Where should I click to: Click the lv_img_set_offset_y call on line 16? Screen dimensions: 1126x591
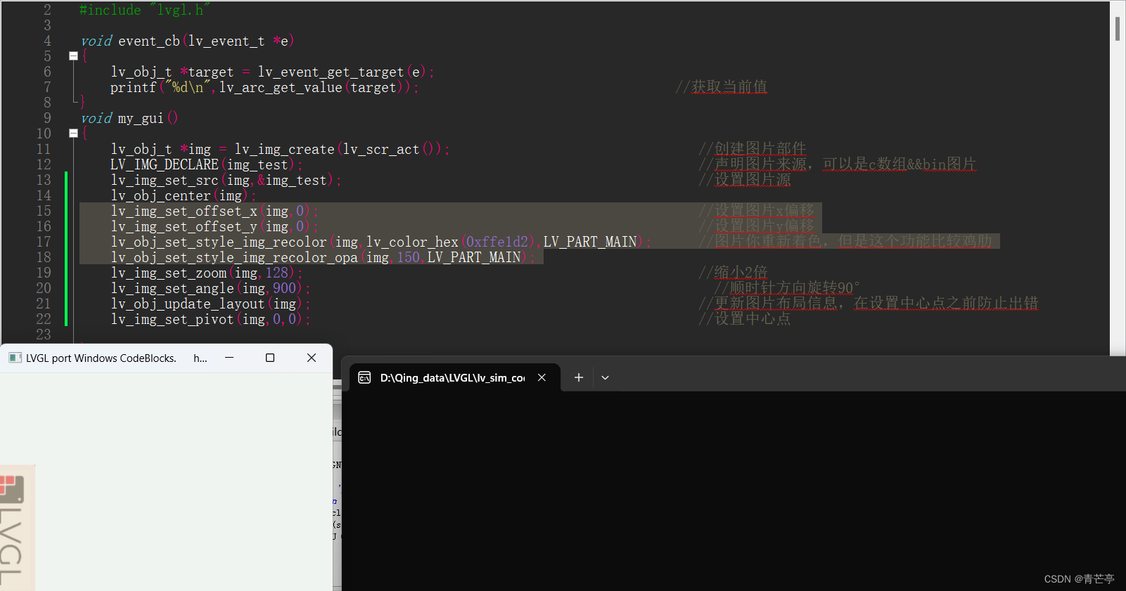(x=215, y=226)
